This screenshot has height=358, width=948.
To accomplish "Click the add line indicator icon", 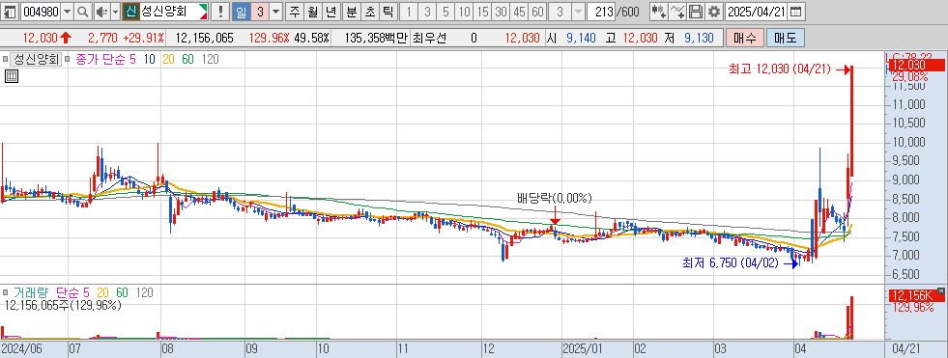I will (x=678, y=12).
